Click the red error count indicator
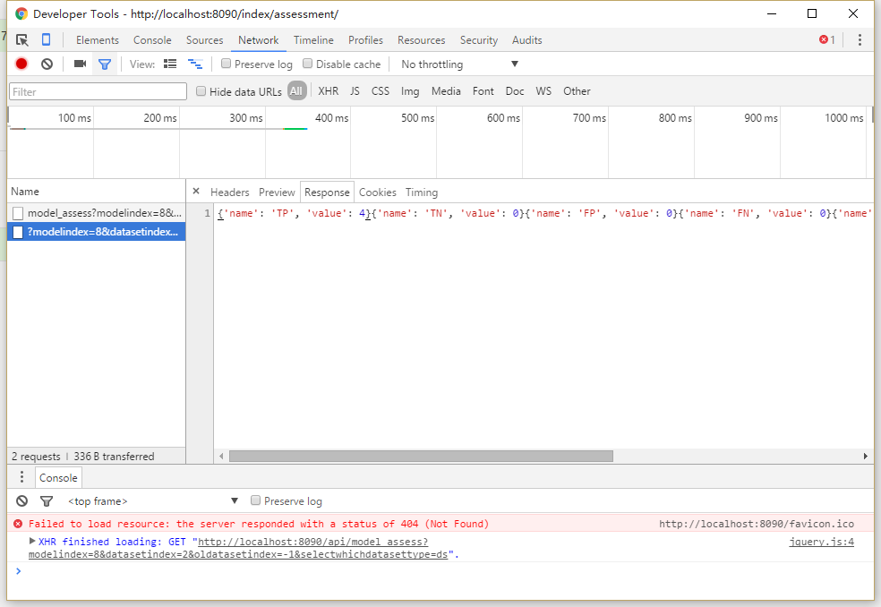The width and height of the screenshot is (881, 607). 827,40
